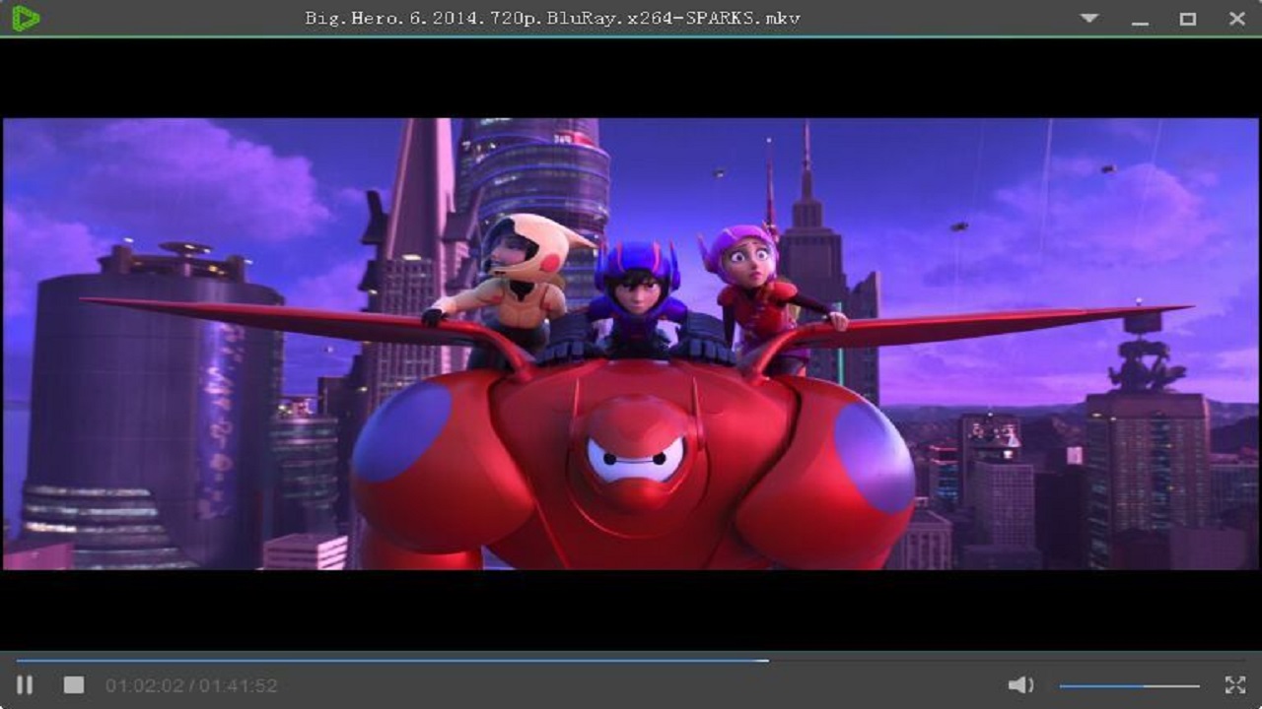Maximize the video player window
Viewport: 1262px width, 709px height.
[x=1188, y=19]
